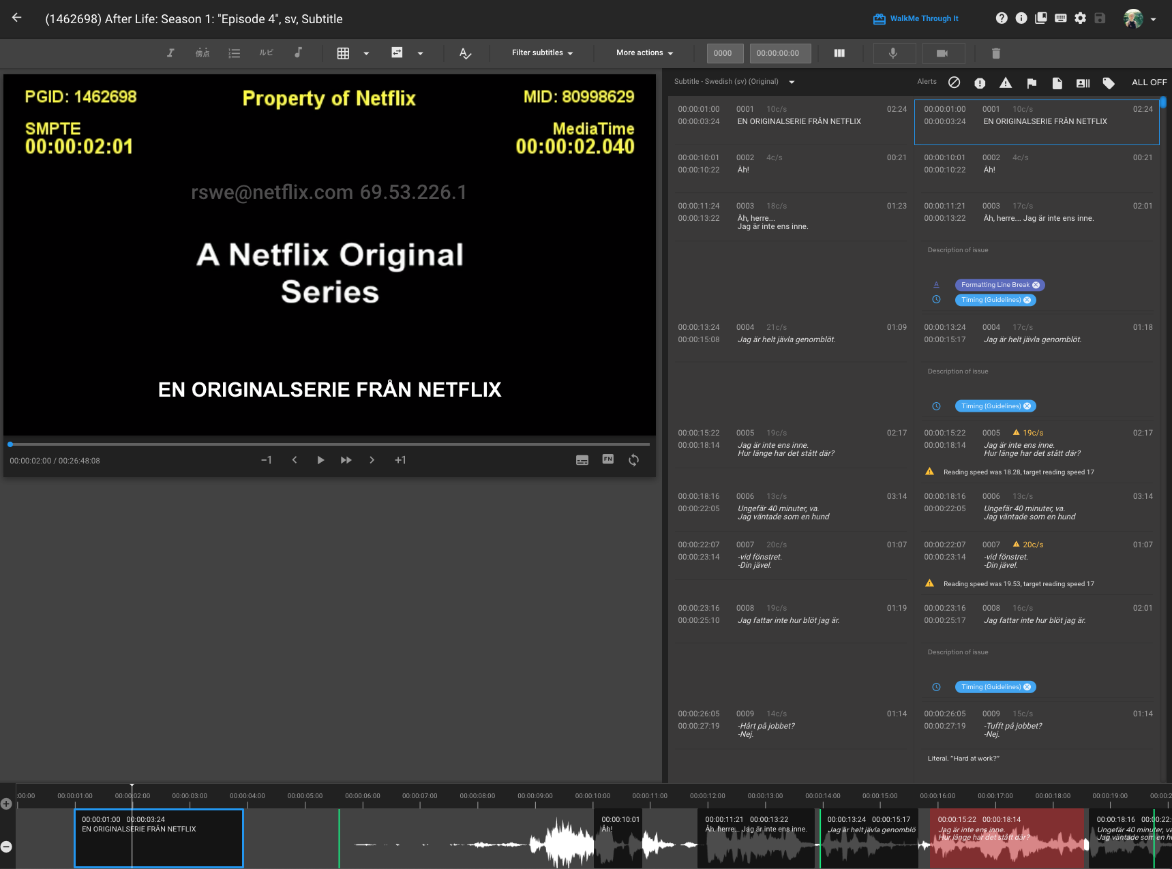Screen dimensions: 1172x869
Task: Go back using the arrow icon
Action: pyautogui.click(x=17, y=18)
